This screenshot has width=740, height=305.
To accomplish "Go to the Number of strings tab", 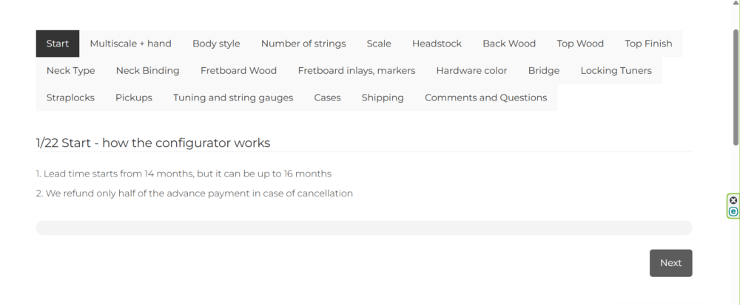I will click(303, 44).
